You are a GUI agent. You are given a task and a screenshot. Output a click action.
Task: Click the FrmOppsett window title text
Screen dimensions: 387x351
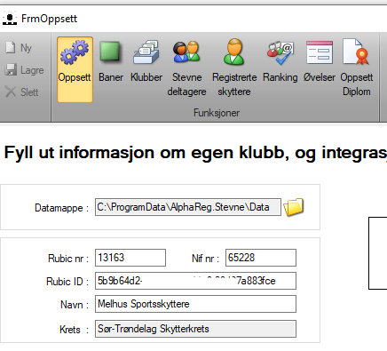click(x=49, y=19)
